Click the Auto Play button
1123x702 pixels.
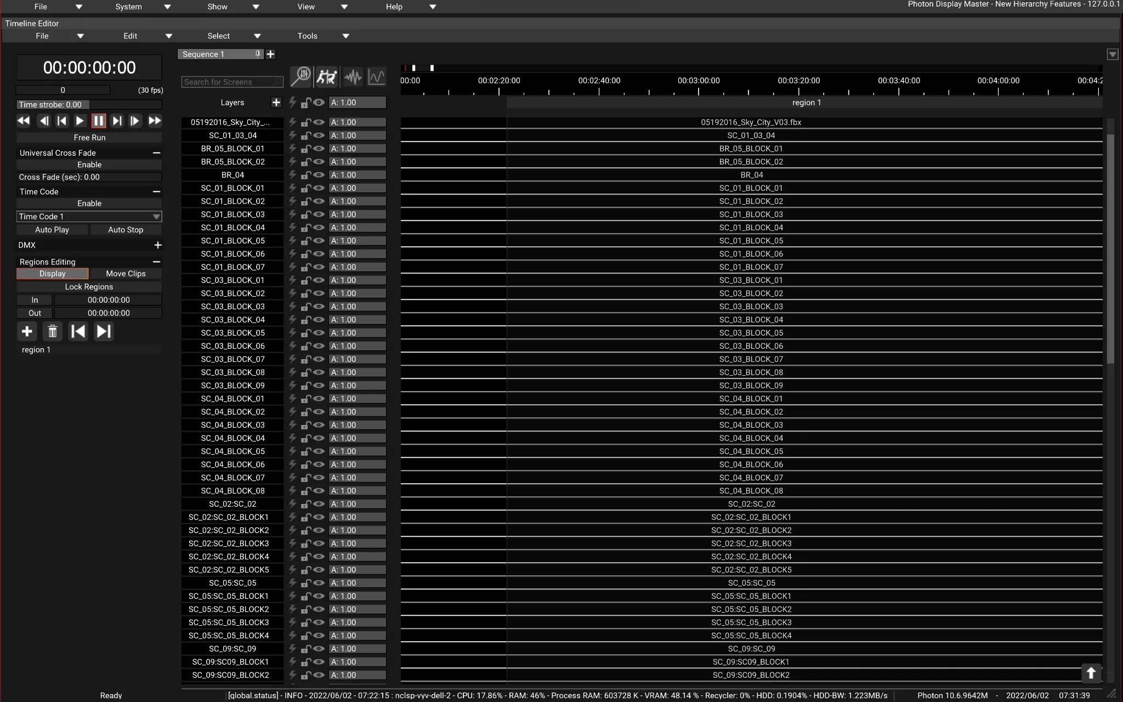[x=52, y=230]
